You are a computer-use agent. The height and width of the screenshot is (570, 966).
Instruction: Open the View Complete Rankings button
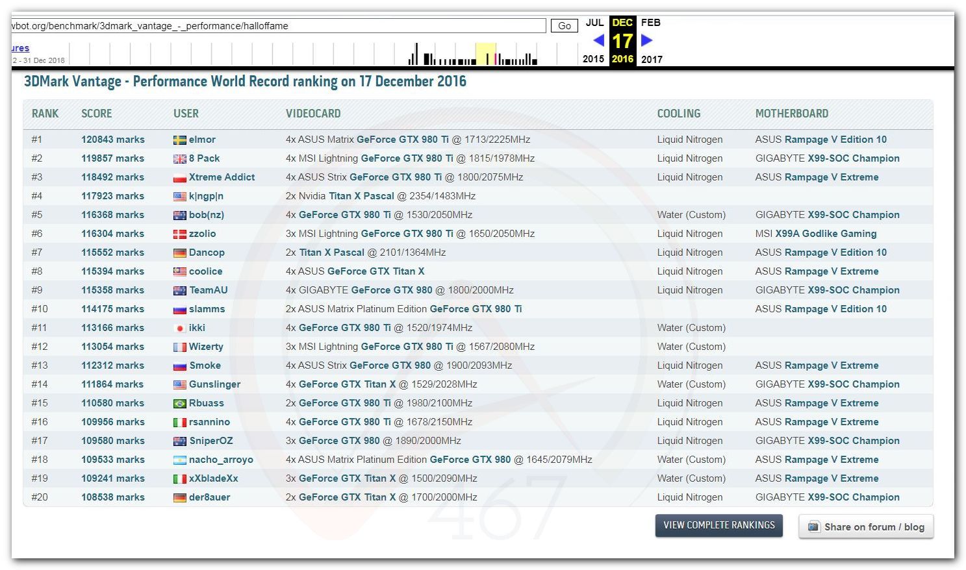pyautogui.click(x=719, y=525)
